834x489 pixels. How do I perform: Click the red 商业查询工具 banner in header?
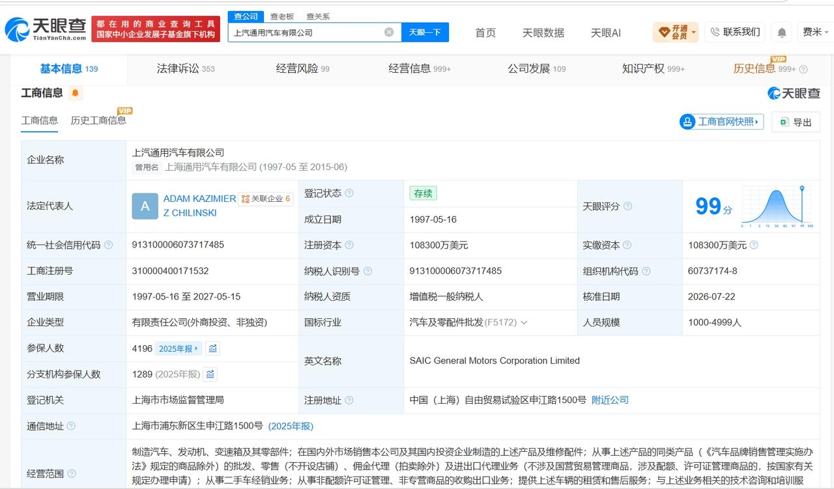coord(156,29)
